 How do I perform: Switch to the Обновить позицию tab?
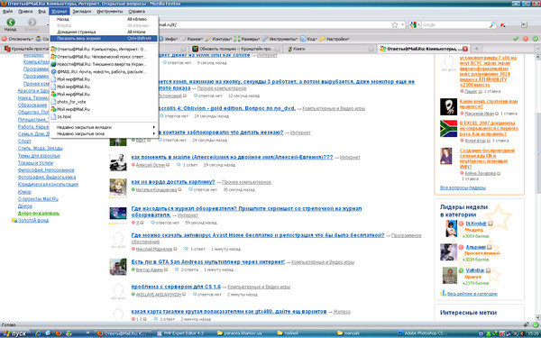(235, 49)
